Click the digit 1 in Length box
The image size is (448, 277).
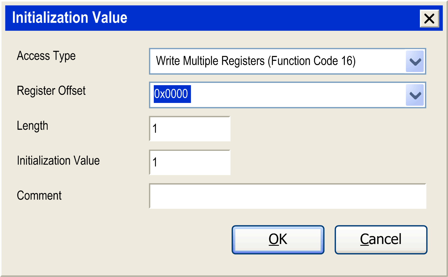[155, 128]
